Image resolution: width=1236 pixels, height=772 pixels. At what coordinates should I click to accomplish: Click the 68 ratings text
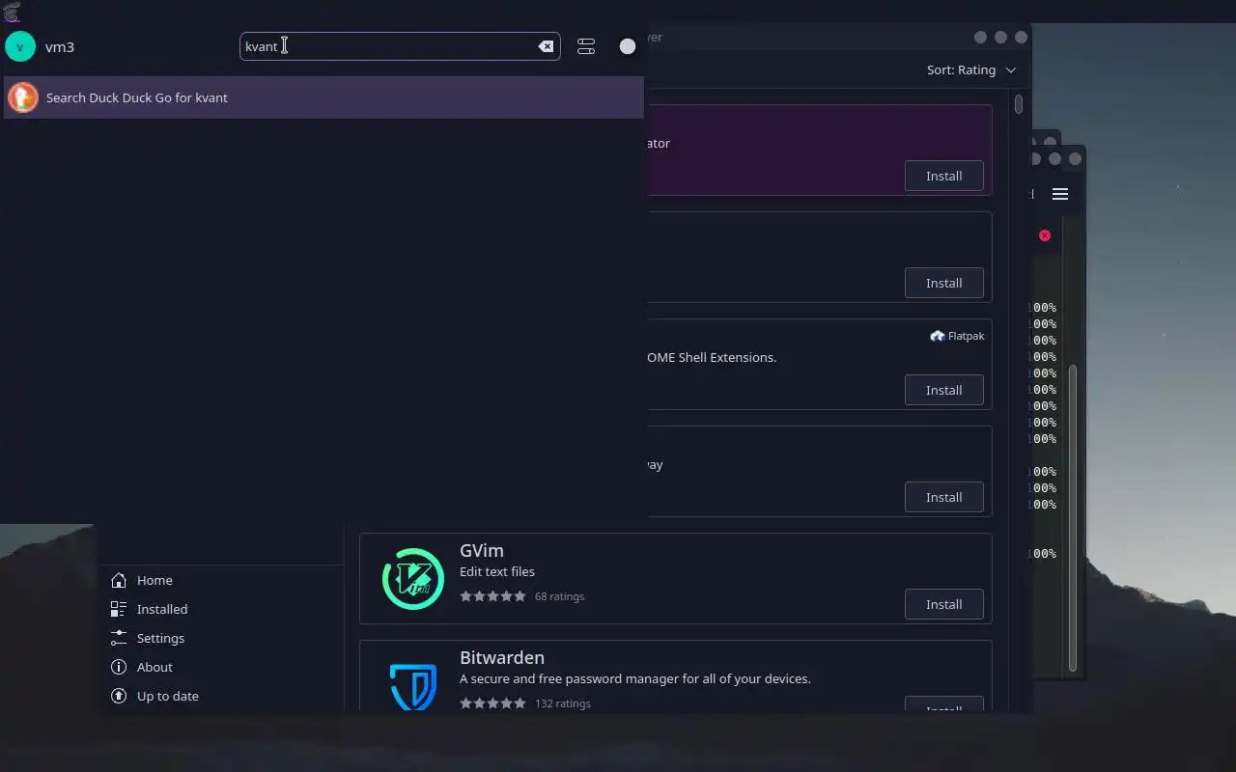559,596
